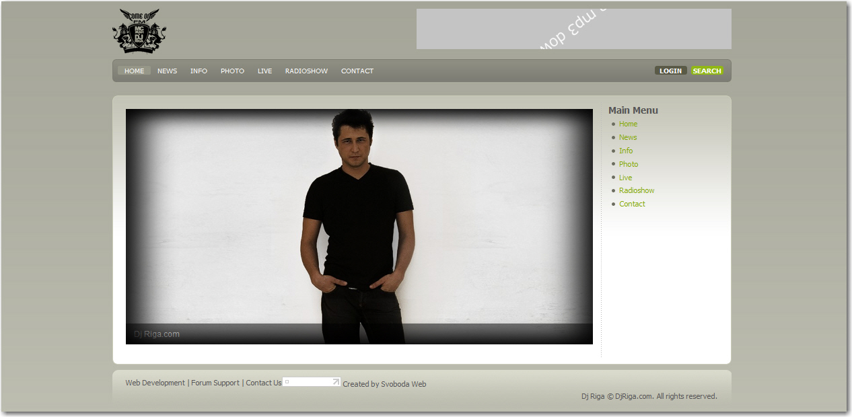
Task: Open Live link in Main Menu
Action: click(x=626, y=178)
